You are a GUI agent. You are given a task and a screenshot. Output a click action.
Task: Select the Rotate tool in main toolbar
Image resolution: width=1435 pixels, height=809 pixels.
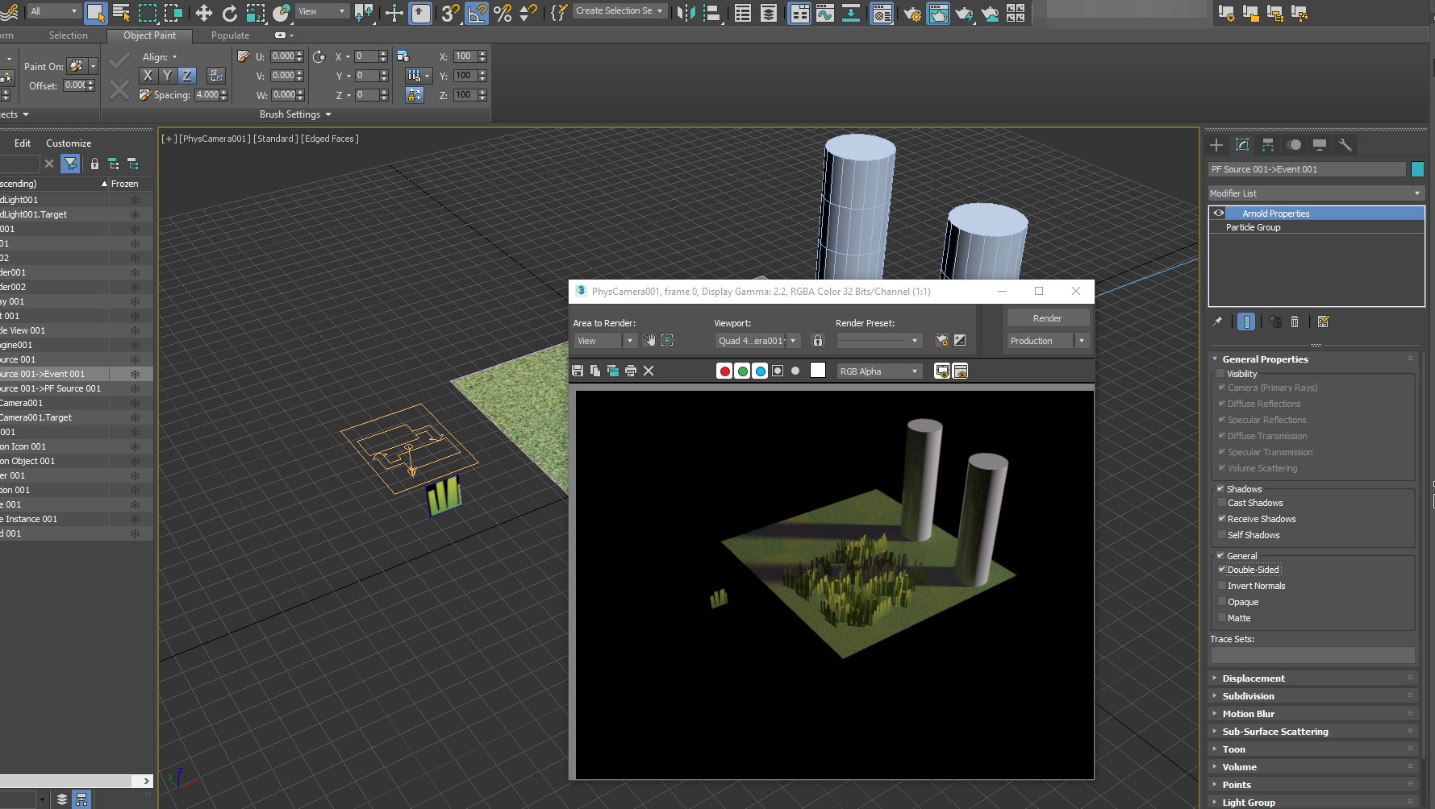(230, 13)
